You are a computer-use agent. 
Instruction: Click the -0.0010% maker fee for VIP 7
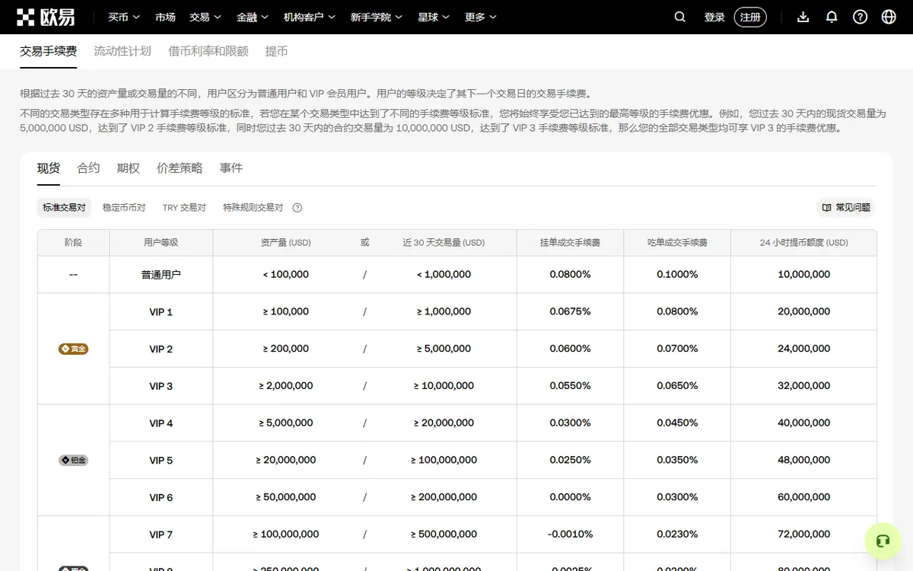click(570, 534)
